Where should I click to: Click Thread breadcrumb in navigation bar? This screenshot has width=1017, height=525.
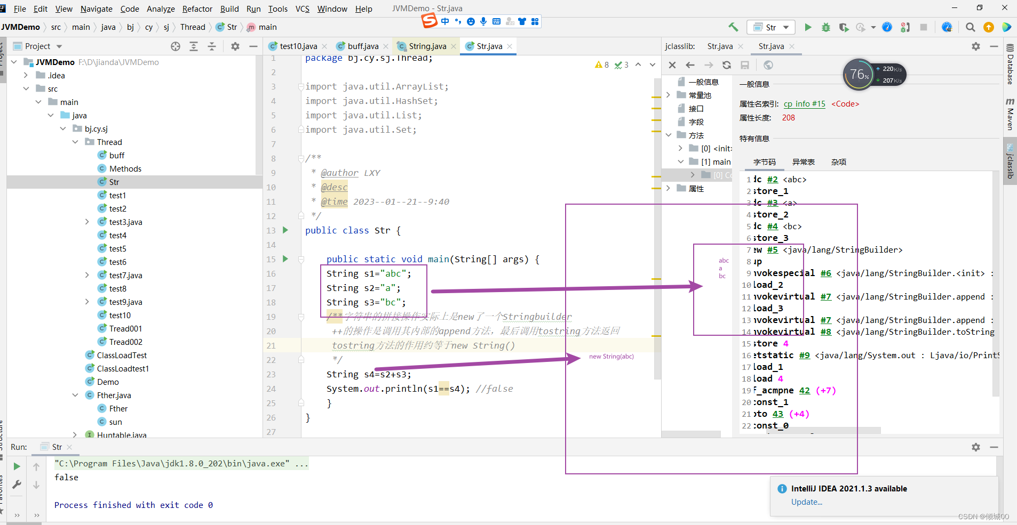coord(193,27)
